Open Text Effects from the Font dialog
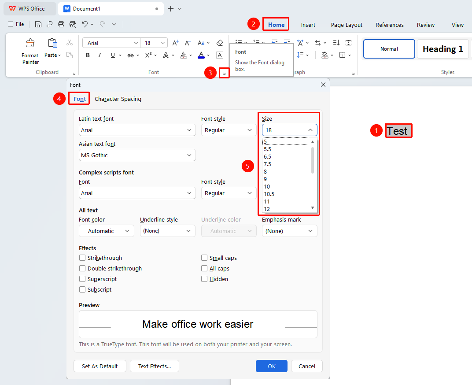Screen dimensions: 472x385 (155, 366)
